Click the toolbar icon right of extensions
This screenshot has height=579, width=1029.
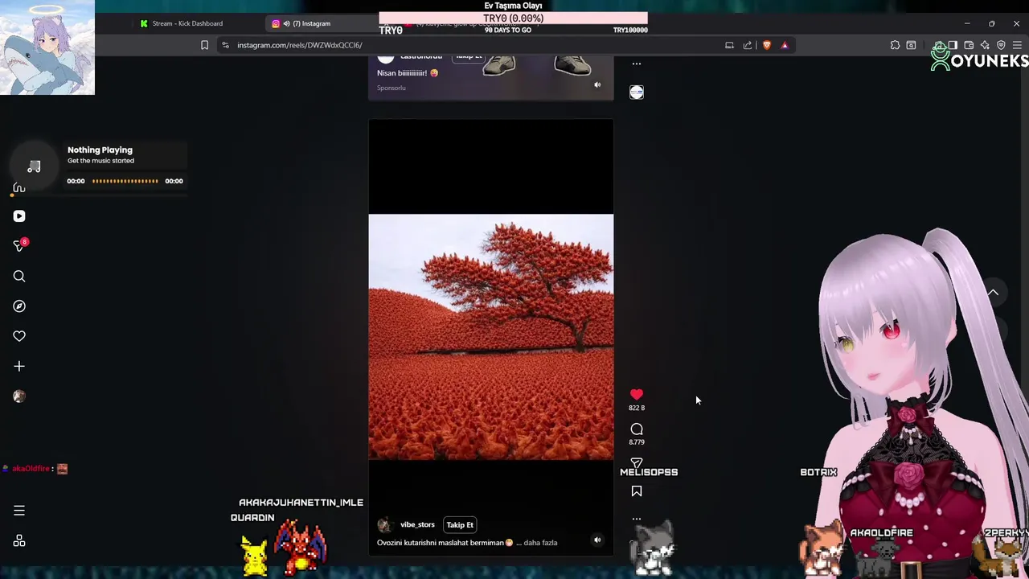pos(911,45)
